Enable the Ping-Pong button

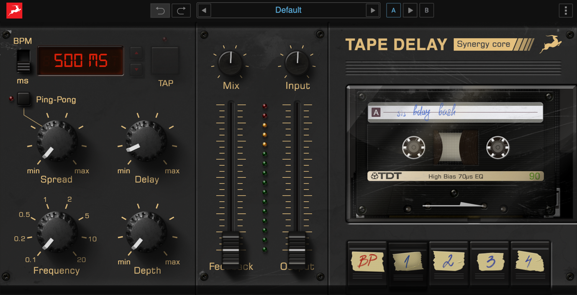[24, 99]
